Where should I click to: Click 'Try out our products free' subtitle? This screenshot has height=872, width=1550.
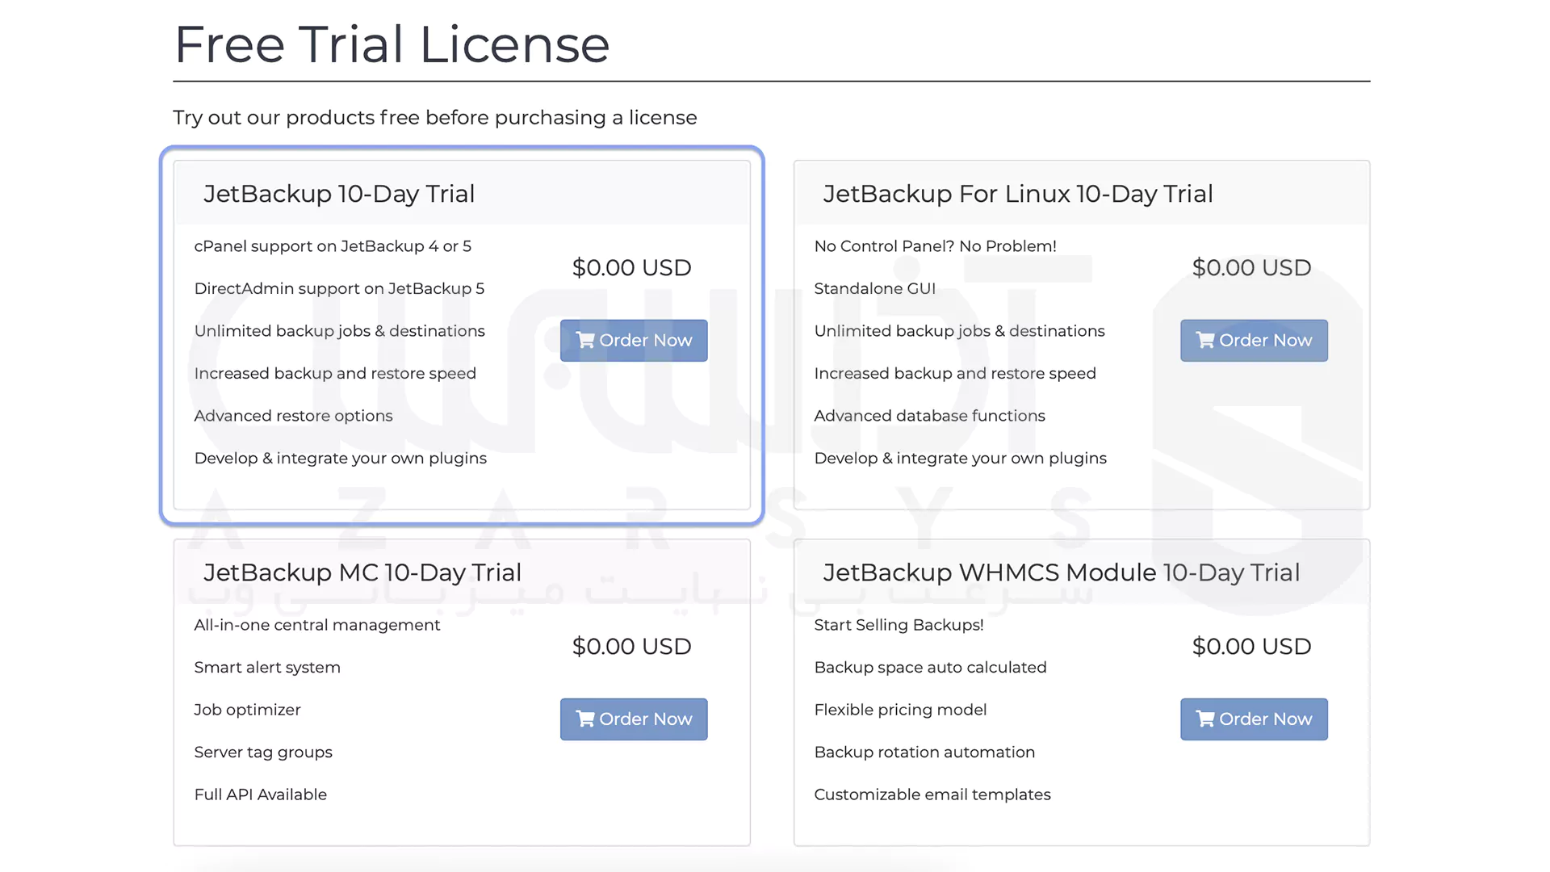coord(435,117)
